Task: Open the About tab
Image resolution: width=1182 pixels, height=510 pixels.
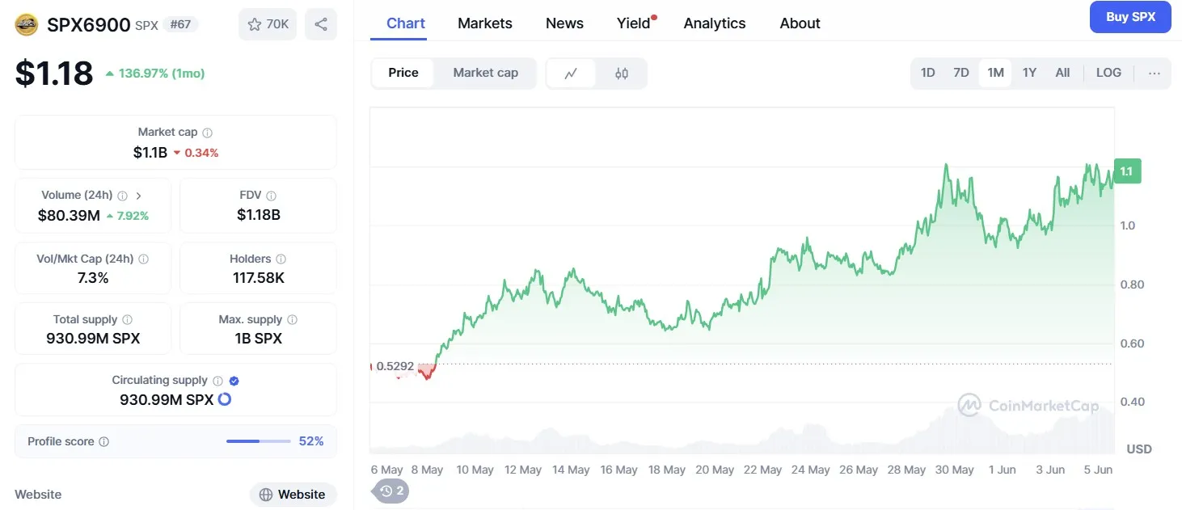Action: click(x=800, y=23)
